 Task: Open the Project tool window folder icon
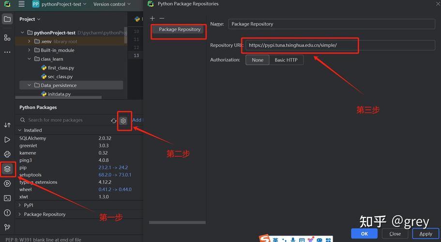7,19
